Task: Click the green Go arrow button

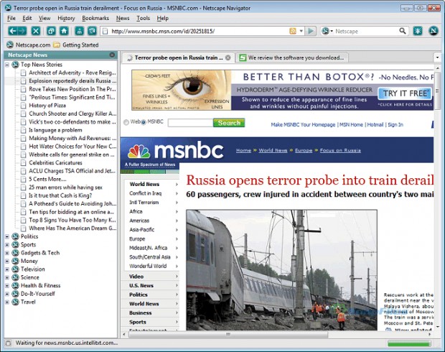Action: [311, 31]
